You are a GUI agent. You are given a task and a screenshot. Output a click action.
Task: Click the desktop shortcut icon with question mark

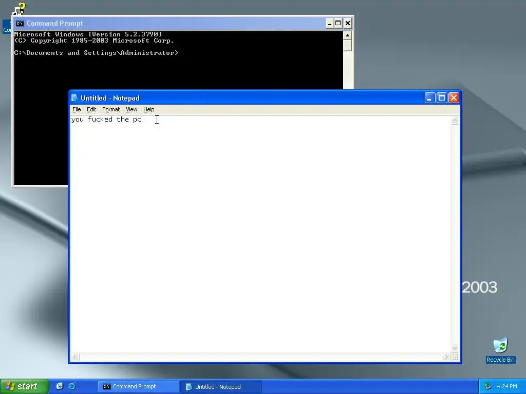point(19,9)
